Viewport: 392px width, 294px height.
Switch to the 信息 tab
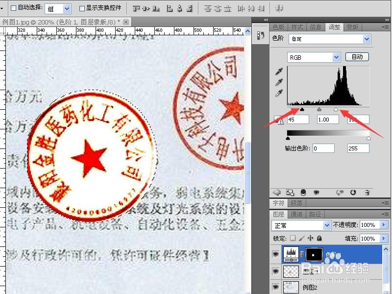[316, 27]
